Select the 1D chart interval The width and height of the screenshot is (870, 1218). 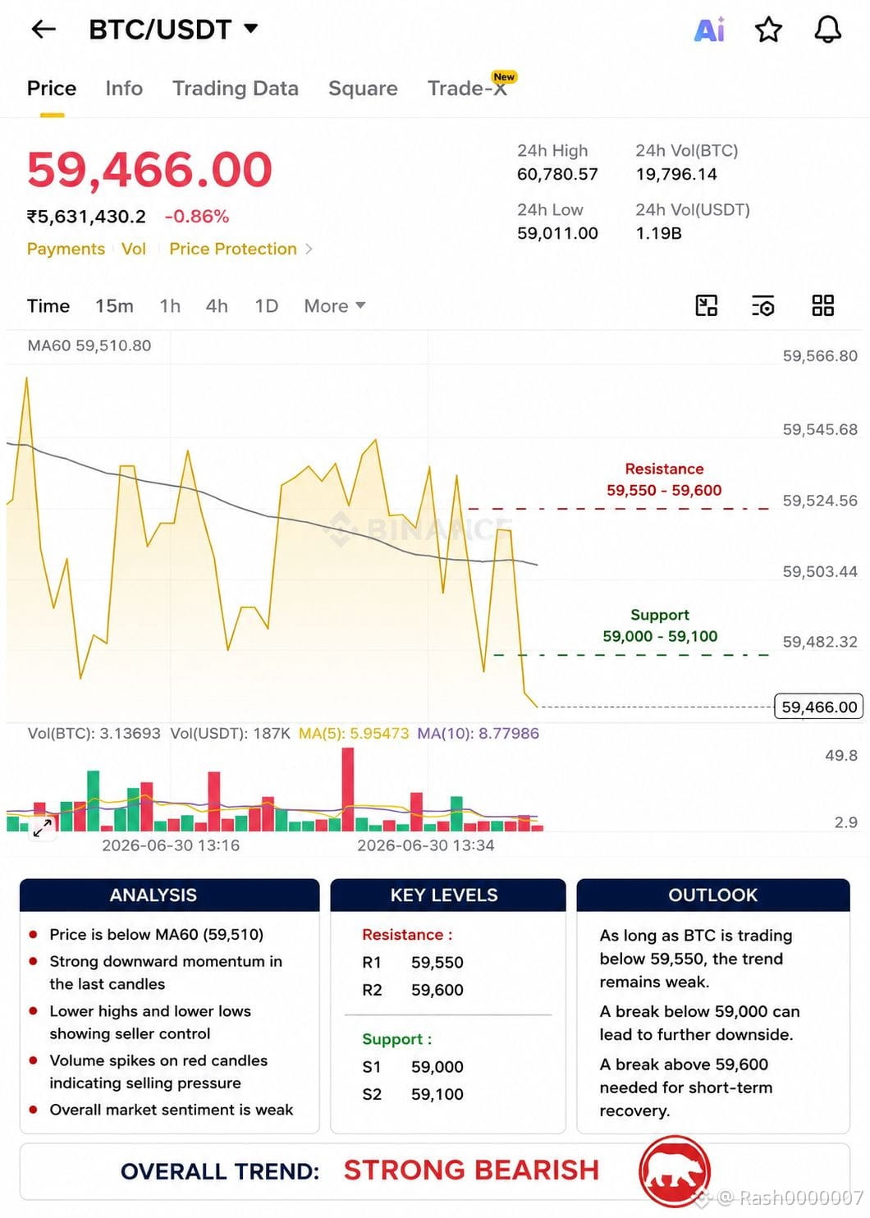point(267,306)
